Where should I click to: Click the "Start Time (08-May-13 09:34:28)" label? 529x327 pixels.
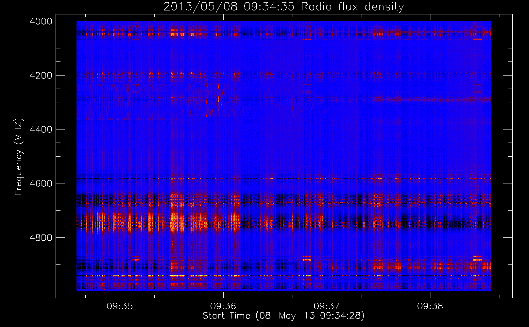283,316
